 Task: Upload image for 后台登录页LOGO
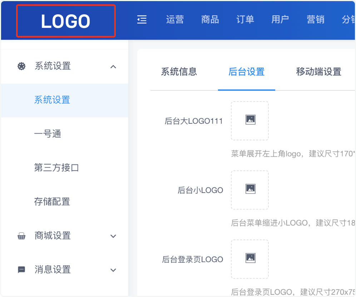[250, 259]
